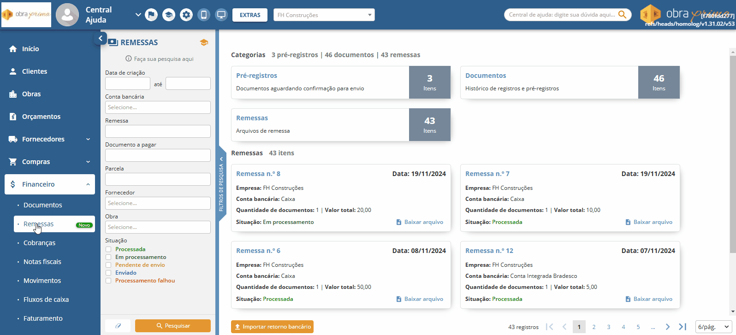The height and width of the screenshot is (335, 736).
Task: Click the EXTRAS button
Action: coord(250,15)
